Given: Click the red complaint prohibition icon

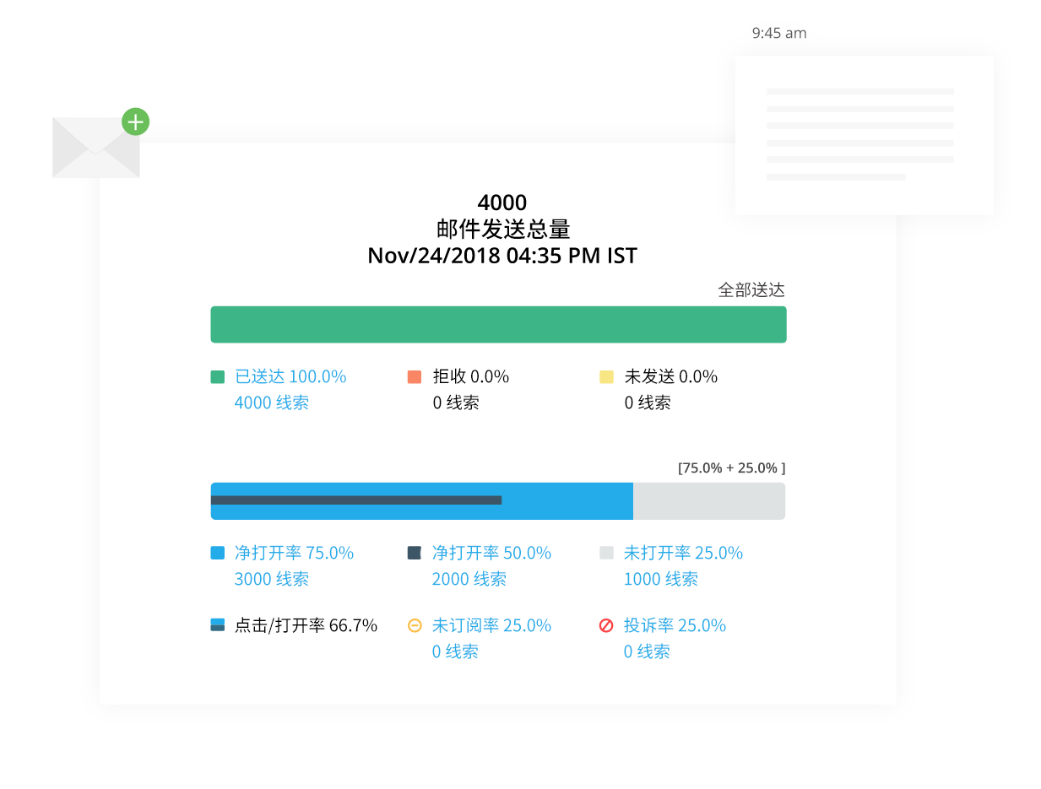Looking at the screenshot, I should pos(606,625).
